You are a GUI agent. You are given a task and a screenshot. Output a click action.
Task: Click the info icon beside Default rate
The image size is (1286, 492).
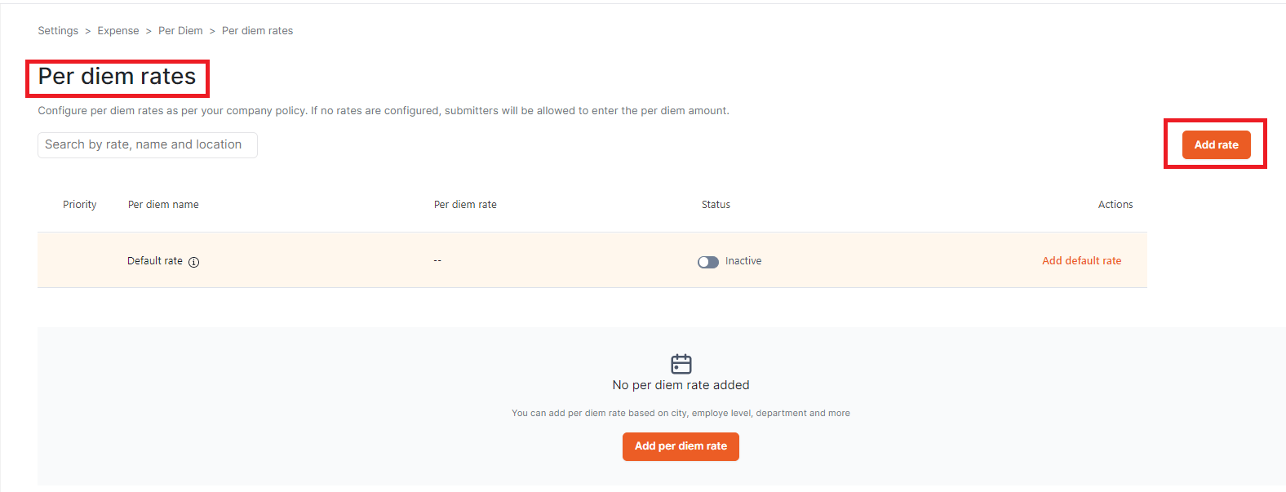(x=194, y=262)
